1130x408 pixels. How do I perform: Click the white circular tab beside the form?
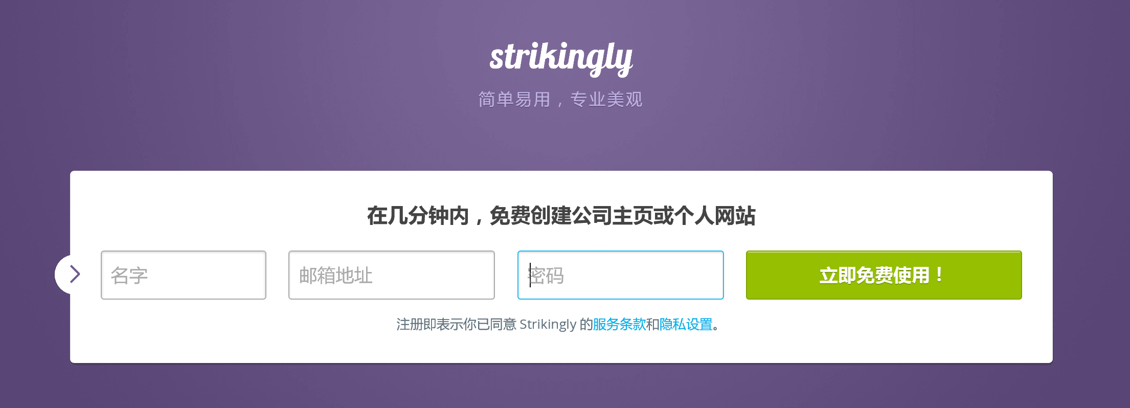tap(63, 275)
